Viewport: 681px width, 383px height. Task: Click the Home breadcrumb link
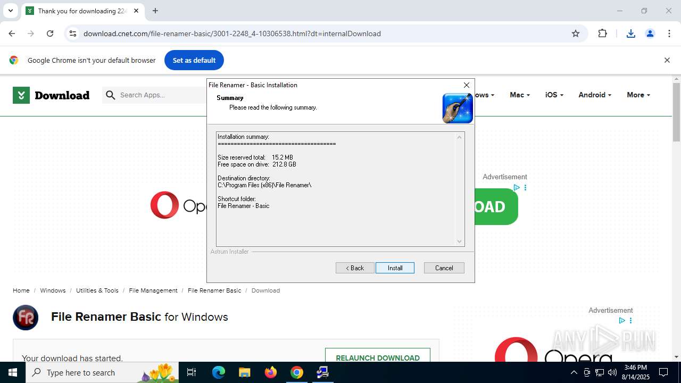click(x=21, y=290)
